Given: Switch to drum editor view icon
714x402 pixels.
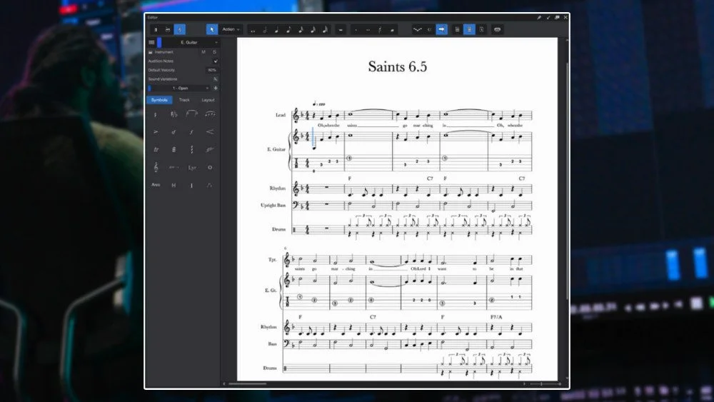Looking at the screenshot, I should [x=168, y=29].
